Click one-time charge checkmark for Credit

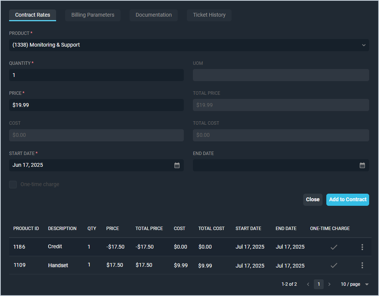(334, 247)
